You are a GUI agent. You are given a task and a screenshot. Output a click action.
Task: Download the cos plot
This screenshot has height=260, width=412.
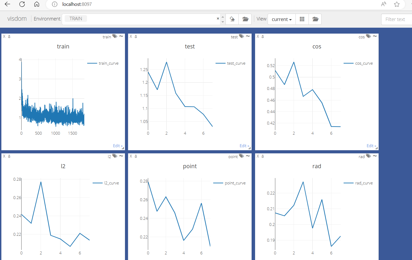(x=263, y=36)
